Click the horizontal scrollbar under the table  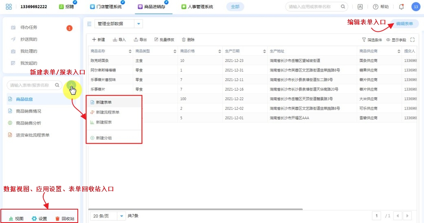tap(196, 209)
